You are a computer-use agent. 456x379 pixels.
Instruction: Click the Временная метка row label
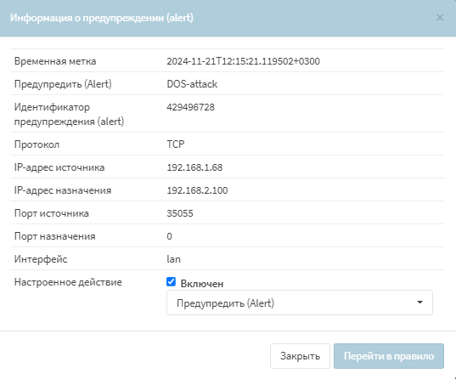[55, 61]
